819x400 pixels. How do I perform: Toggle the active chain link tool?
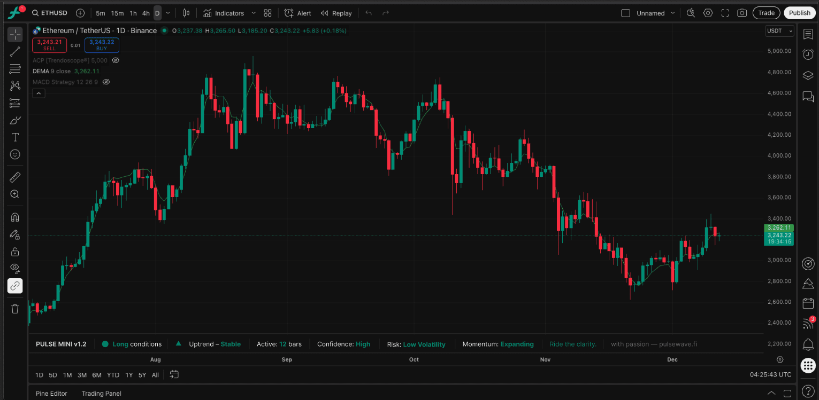[x=15, y=286]
